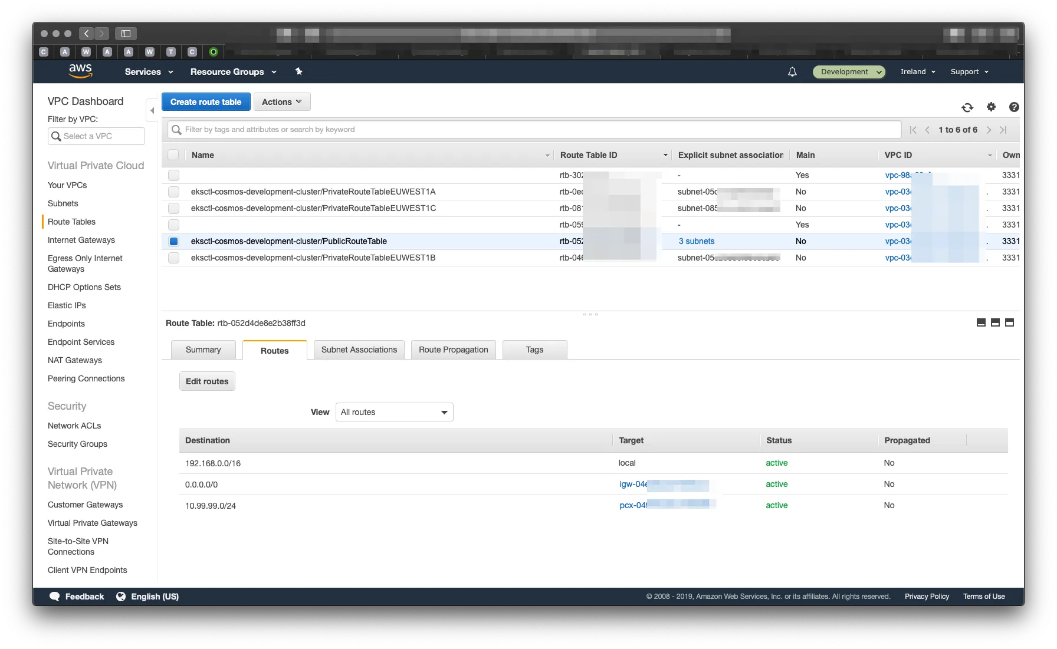This screenshot has height=649, width=1057.
Task: Open Route Tables in the sidebar
Action: click(x=71, y=222)
